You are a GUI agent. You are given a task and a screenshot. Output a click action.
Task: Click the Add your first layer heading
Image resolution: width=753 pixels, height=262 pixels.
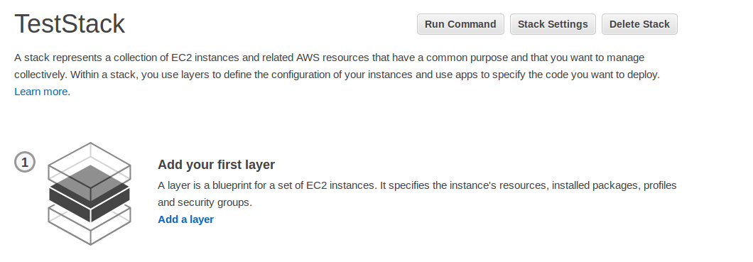click(x=216, y=165)
